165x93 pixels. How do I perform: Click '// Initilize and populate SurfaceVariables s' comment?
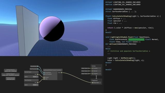129,51
